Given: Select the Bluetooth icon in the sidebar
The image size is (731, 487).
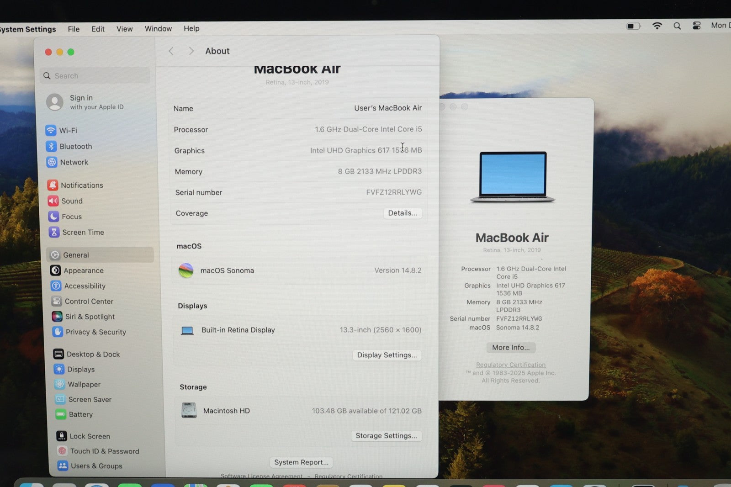Looking at the screenshot, I should (x=51, y=146).
